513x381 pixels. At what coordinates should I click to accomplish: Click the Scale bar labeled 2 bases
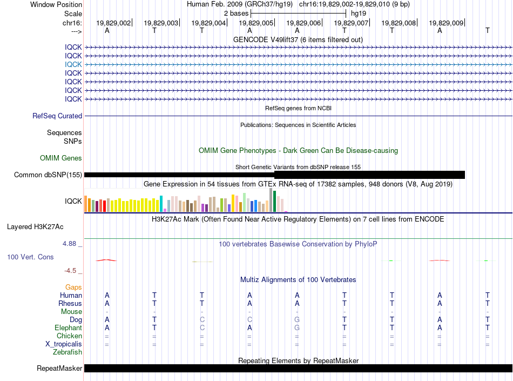point(298,14)
